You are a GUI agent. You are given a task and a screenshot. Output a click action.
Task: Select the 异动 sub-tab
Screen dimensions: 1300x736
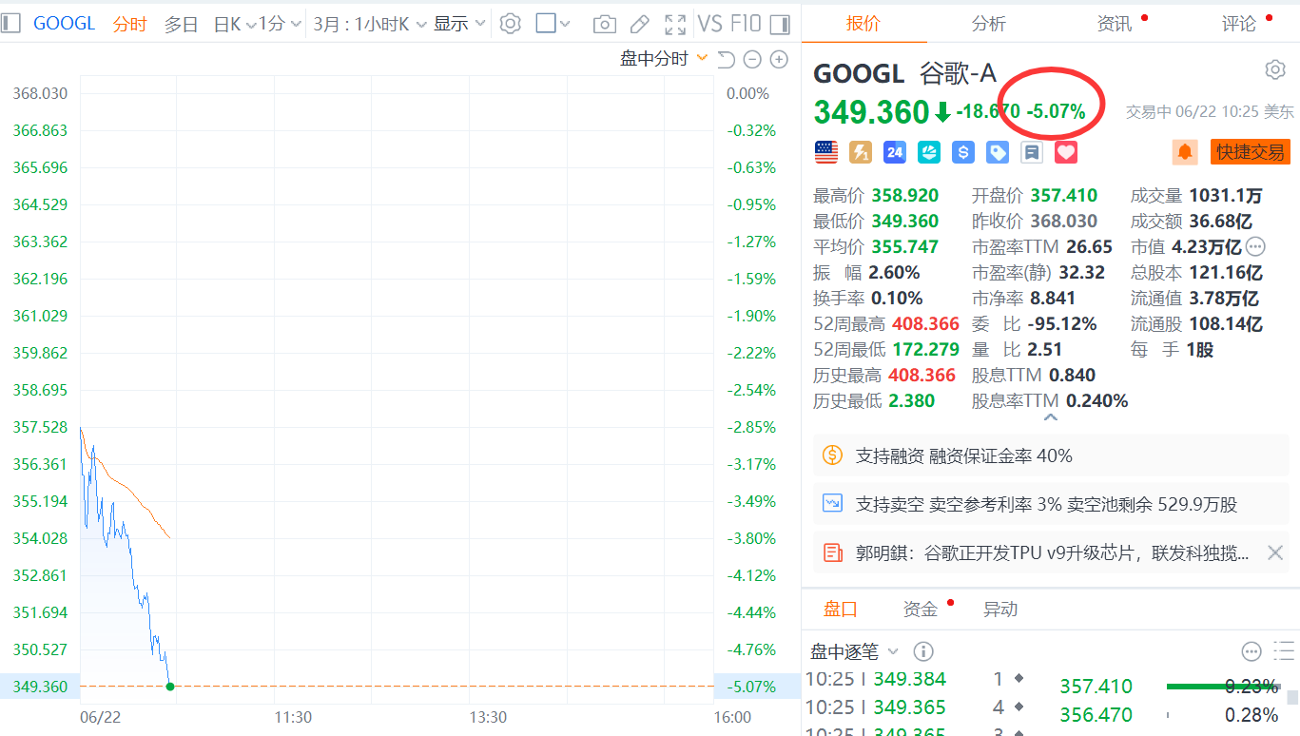(1000, 610)
